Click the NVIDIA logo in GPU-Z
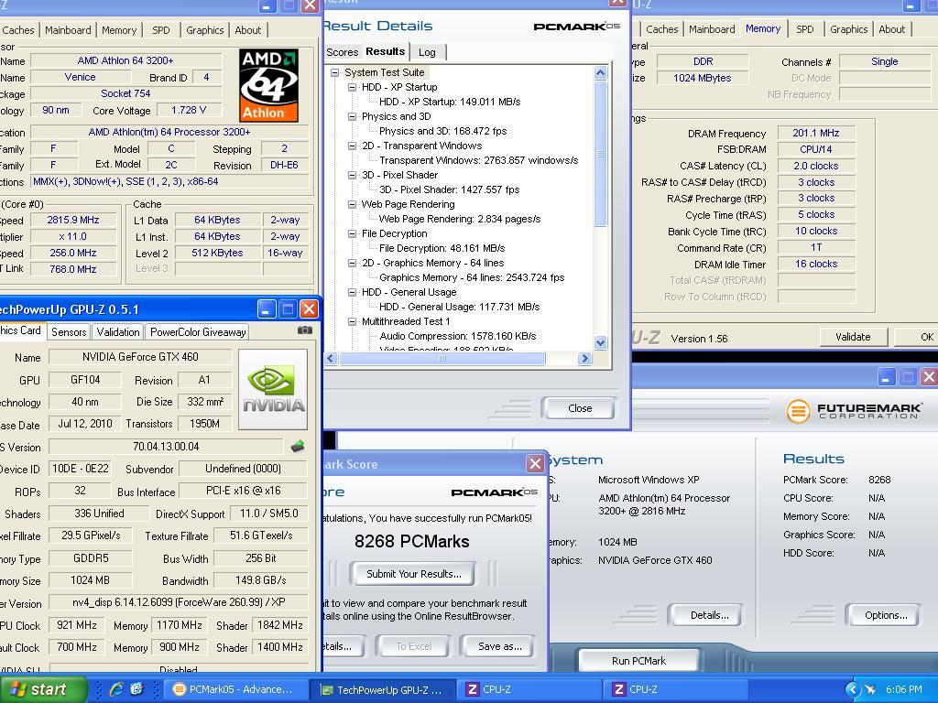Viewport: 938px width, 703px height. pos(273,389)
